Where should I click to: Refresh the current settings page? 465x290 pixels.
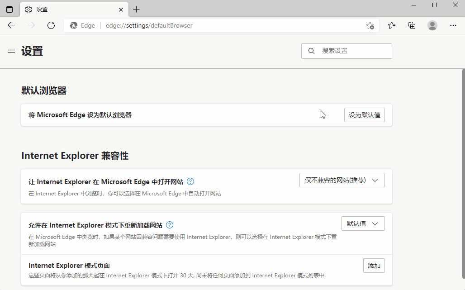pyautogui.click(x=51, y=25)
